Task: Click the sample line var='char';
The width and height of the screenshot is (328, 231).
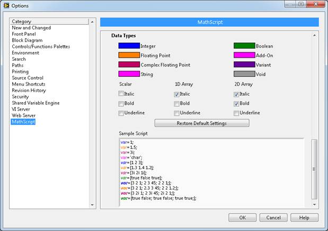Action: pos(131,158)
